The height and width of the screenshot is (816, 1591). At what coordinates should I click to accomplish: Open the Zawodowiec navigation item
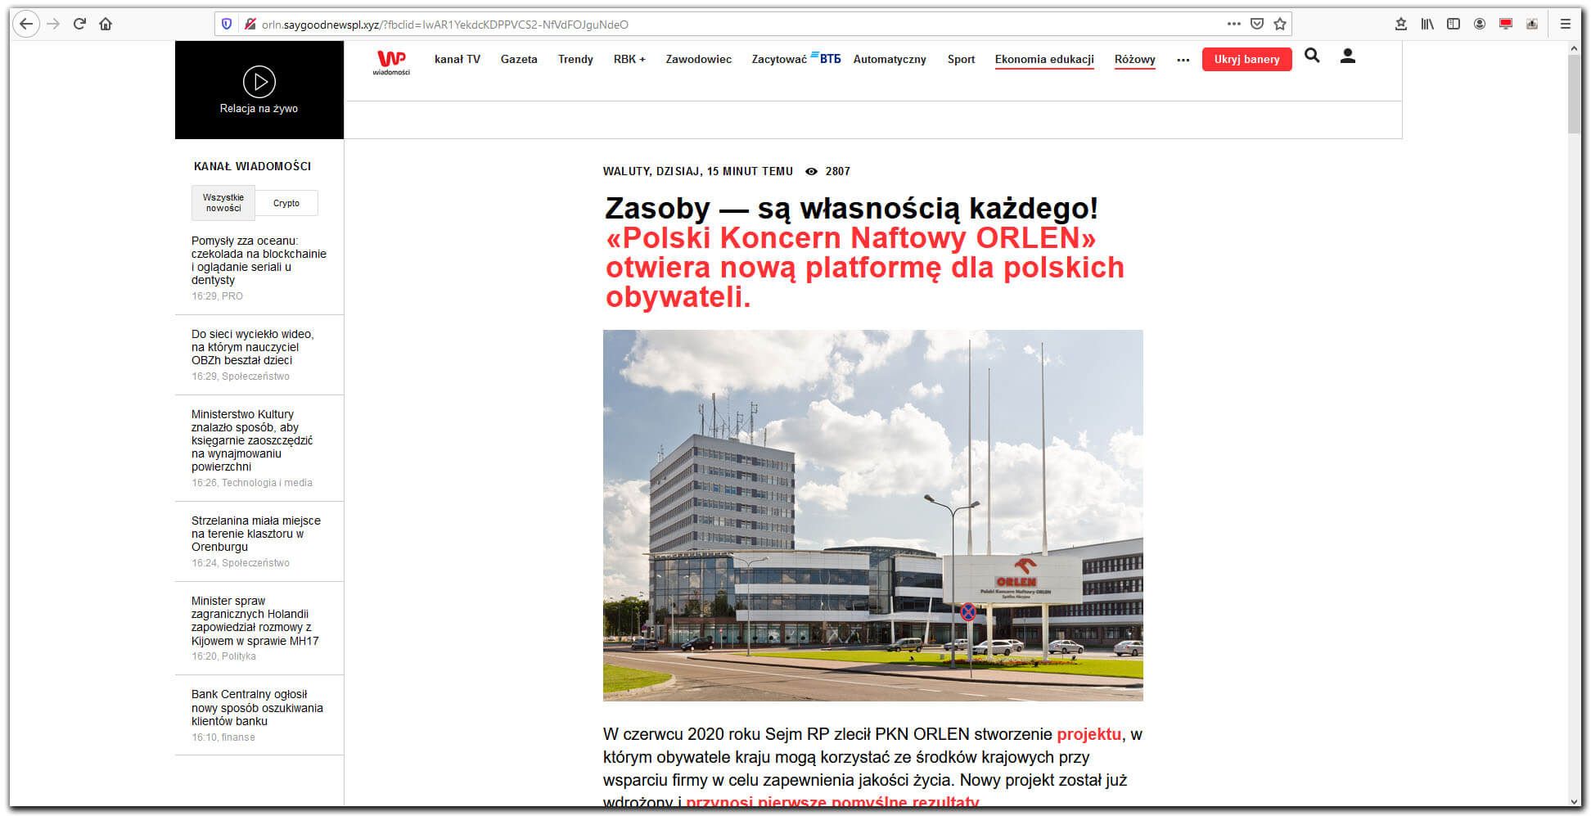click(x=699, y=59)
